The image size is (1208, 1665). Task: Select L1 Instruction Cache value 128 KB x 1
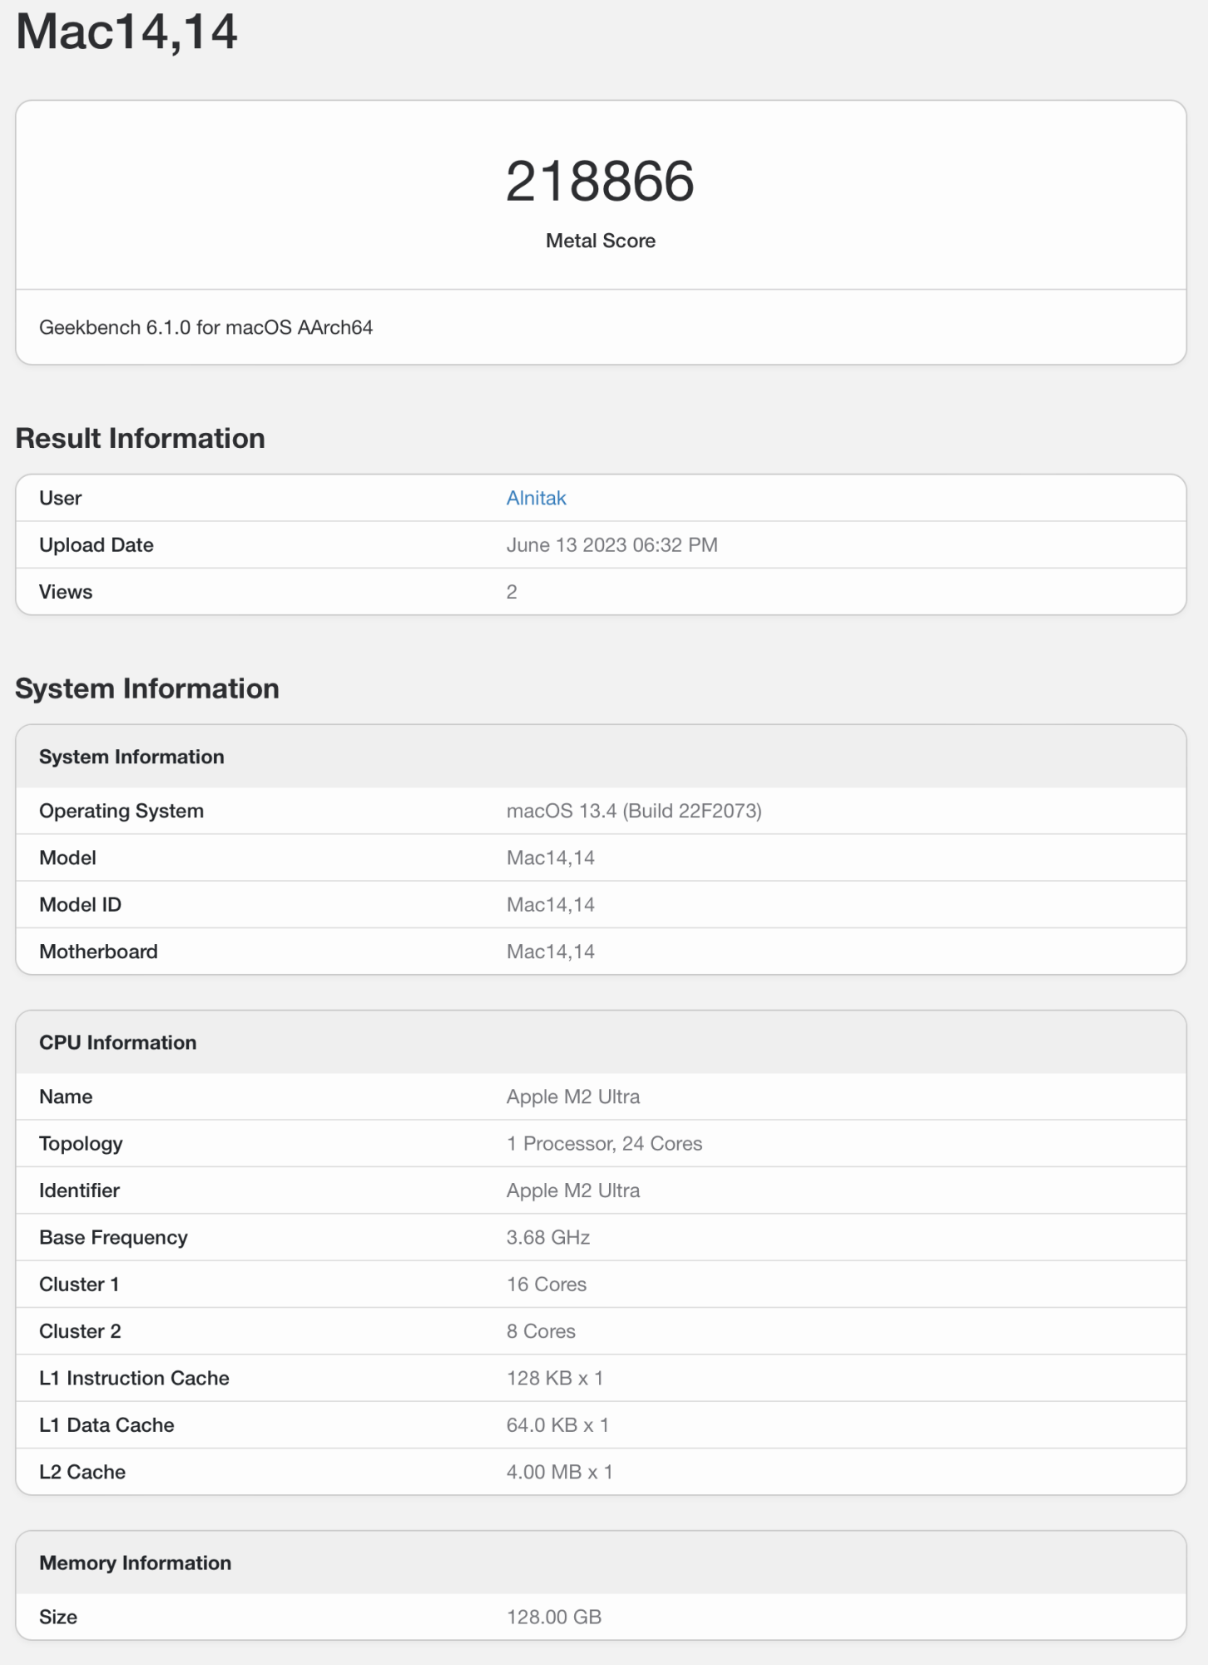pos(555,1378)
